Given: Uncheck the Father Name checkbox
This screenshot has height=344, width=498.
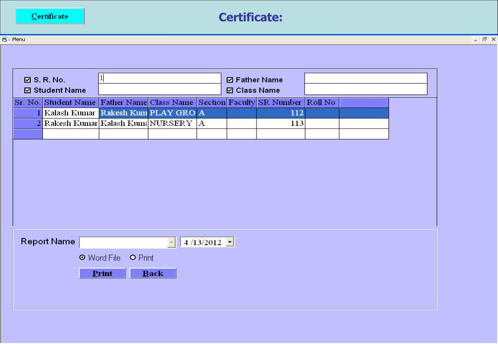Looking at the screenshot, I should [230, 80].
